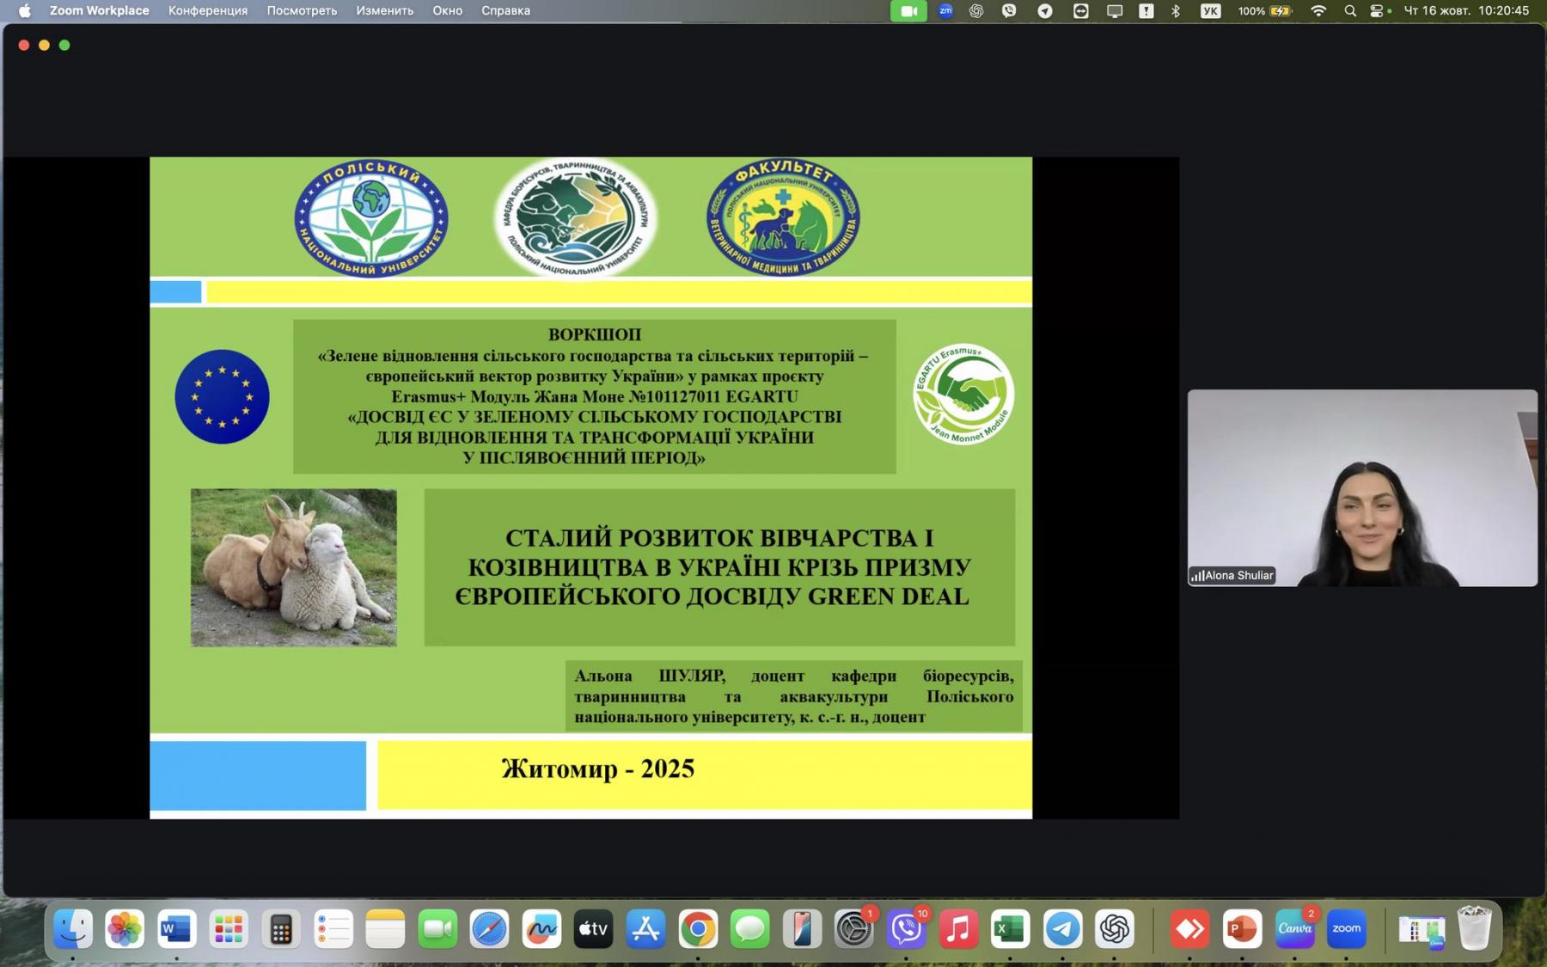Screen dimensions: 1547x967
Task: Click the date and time clock
Action: [1466, 11]
